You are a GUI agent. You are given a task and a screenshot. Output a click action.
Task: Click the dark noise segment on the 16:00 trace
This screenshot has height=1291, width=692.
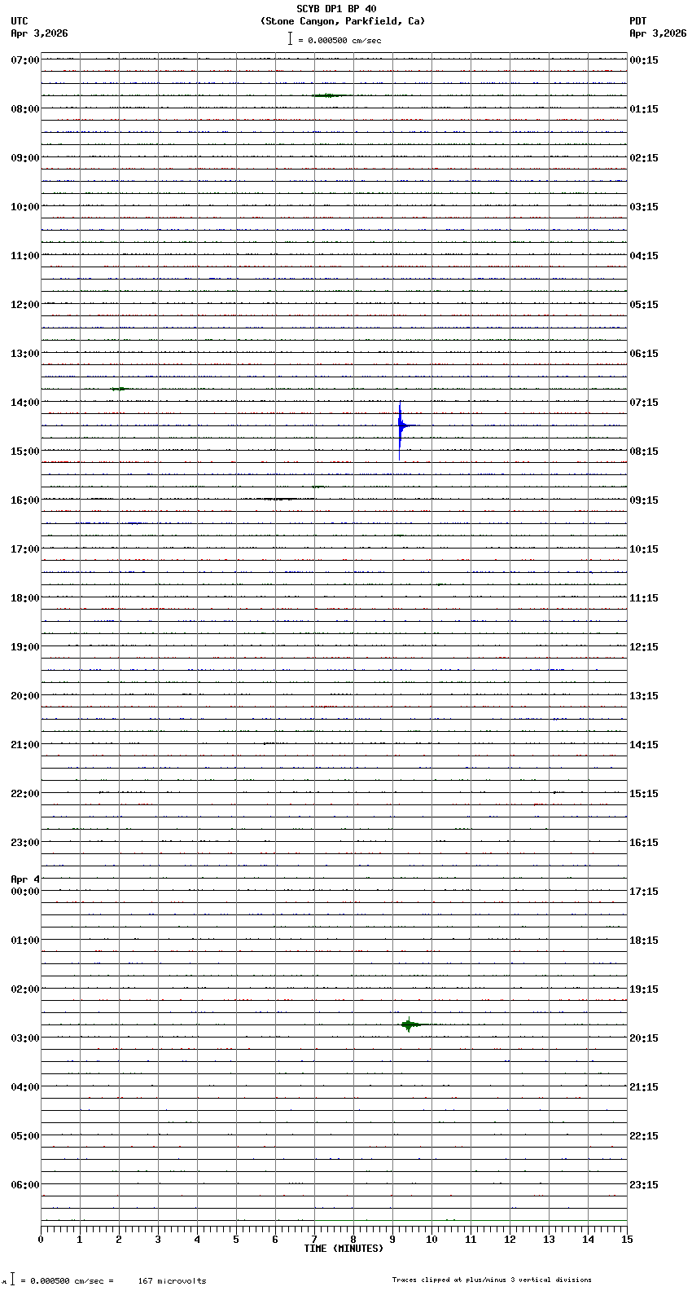281,499
